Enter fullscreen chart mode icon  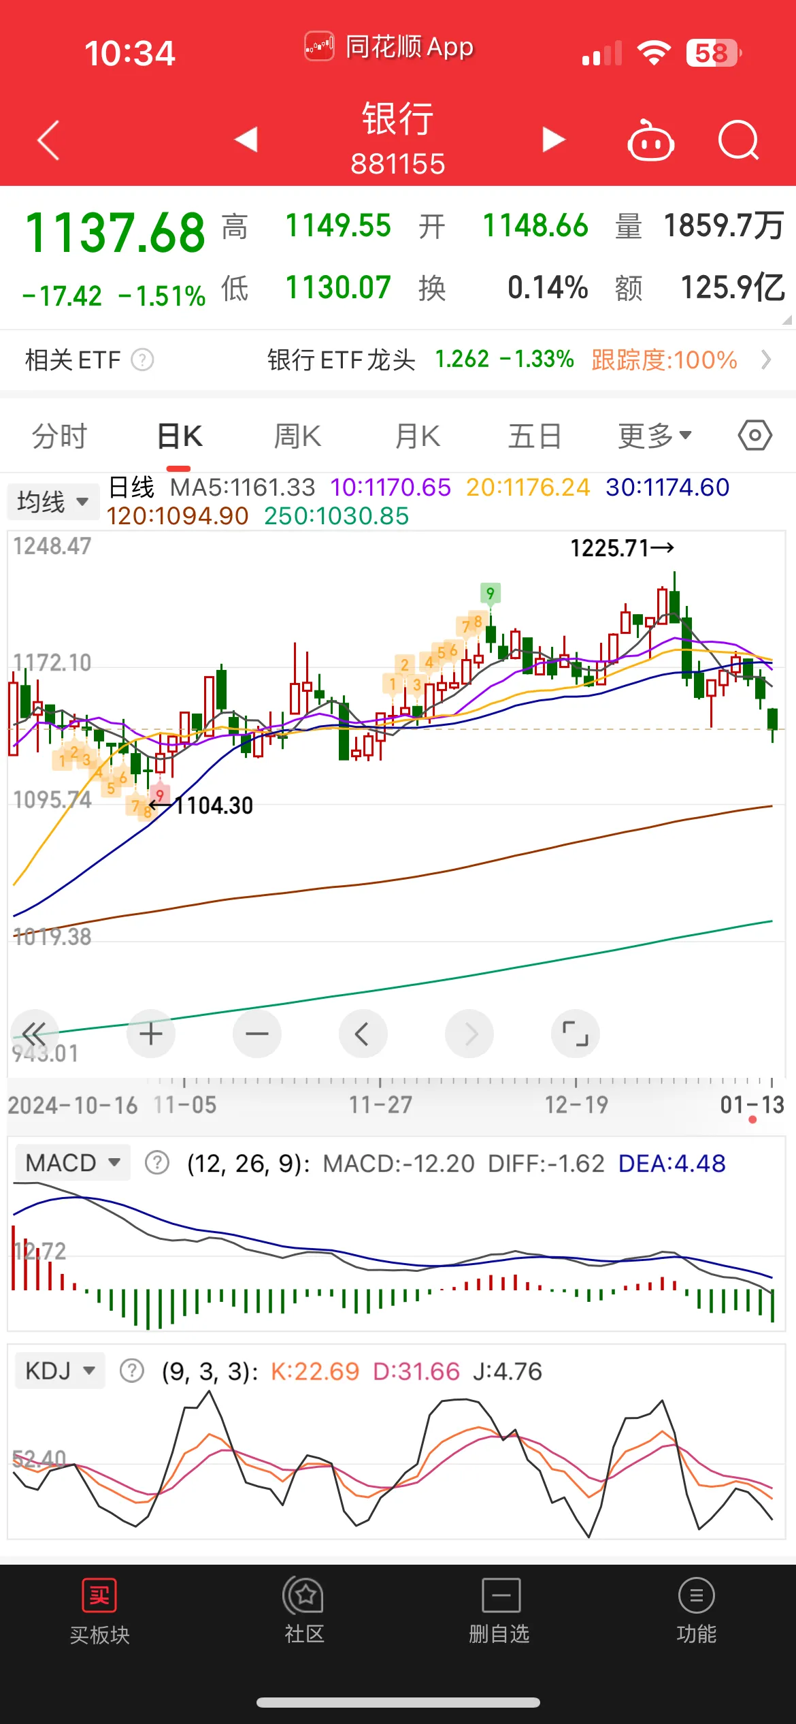tap(576, 1034)
